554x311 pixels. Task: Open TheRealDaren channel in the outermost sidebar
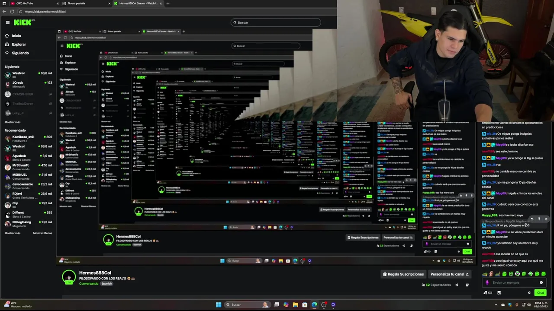pyautogui.click(x=28, y=104)
